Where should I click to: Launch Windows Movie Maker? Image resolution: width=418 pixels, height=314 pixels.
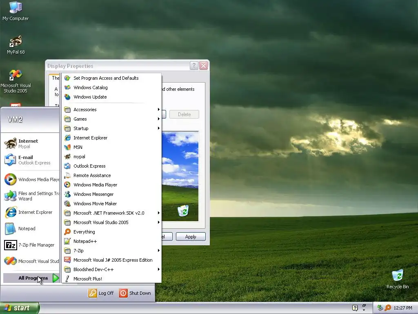click(111, 204)
